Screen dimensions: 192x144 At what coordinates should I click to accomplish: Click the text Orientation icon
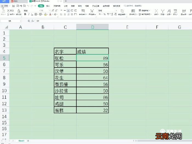click(75, 14)
